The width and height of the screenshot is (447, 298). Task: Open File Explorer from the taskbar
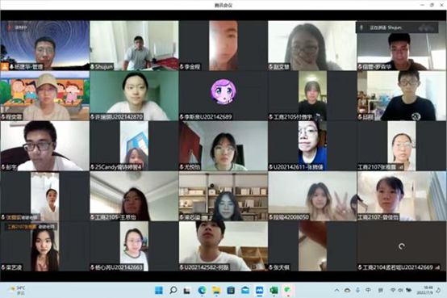pos(216,290)
